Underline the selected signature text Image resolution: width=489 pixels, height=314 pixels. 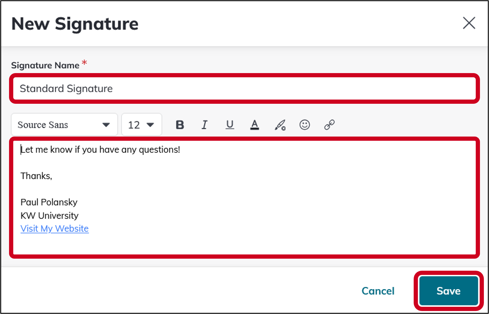pos(230,125)
